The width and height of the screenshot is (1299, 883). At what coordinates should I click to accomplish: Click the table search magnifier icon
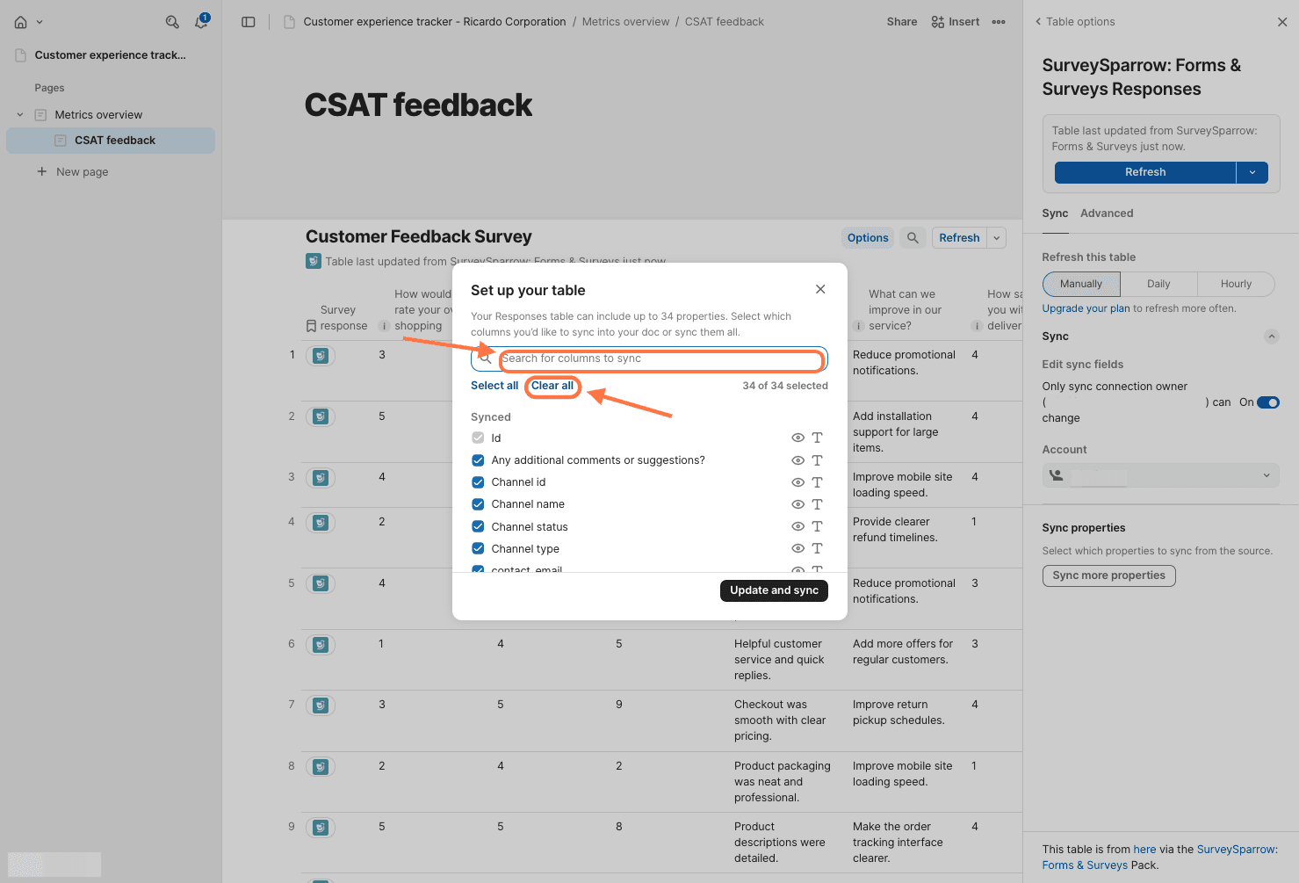[913, 238]
